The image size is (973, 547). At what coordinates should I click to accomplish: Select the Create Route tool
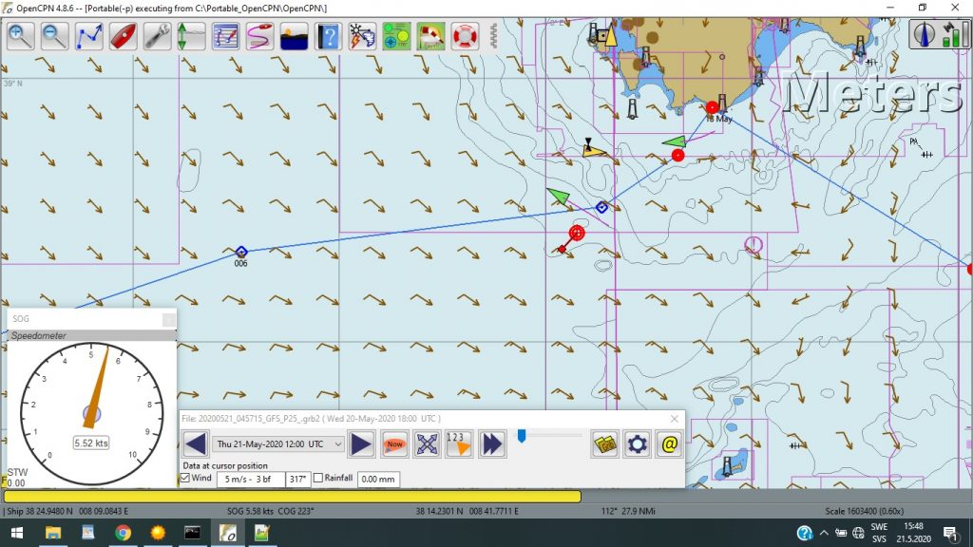[x=89, y=36]
